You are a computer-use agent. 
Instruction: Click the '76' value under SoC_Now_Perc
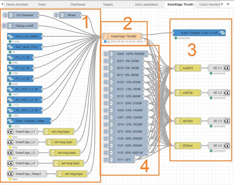tap(13, 52)
